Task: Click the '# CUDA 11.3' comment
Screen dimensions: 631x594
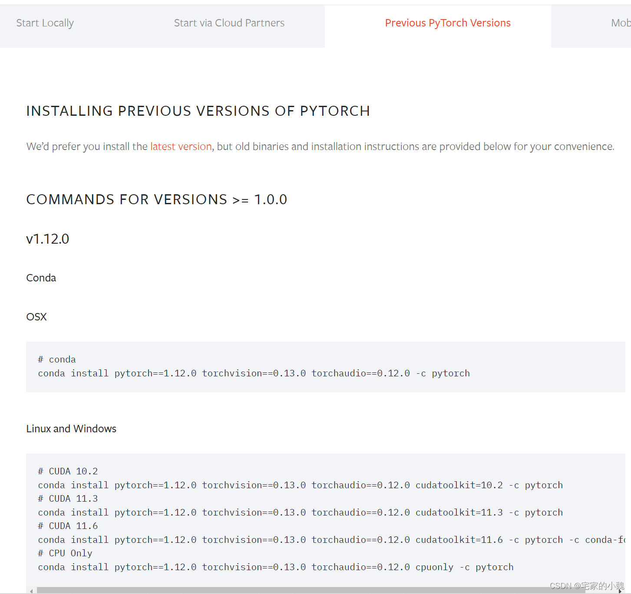Action: pos(68,499)
